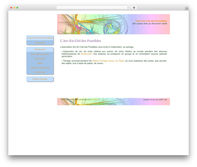The height and width of the screenshot is (167, 197).
Task: Open the Les liens amis menu item
Action: [40, 72]
